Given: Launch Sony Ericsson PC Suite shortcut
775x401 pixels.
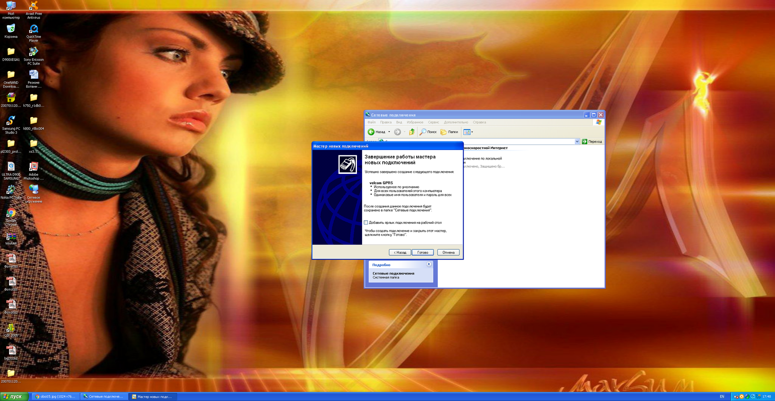Looking at the screenshot, I should point(34,56).
